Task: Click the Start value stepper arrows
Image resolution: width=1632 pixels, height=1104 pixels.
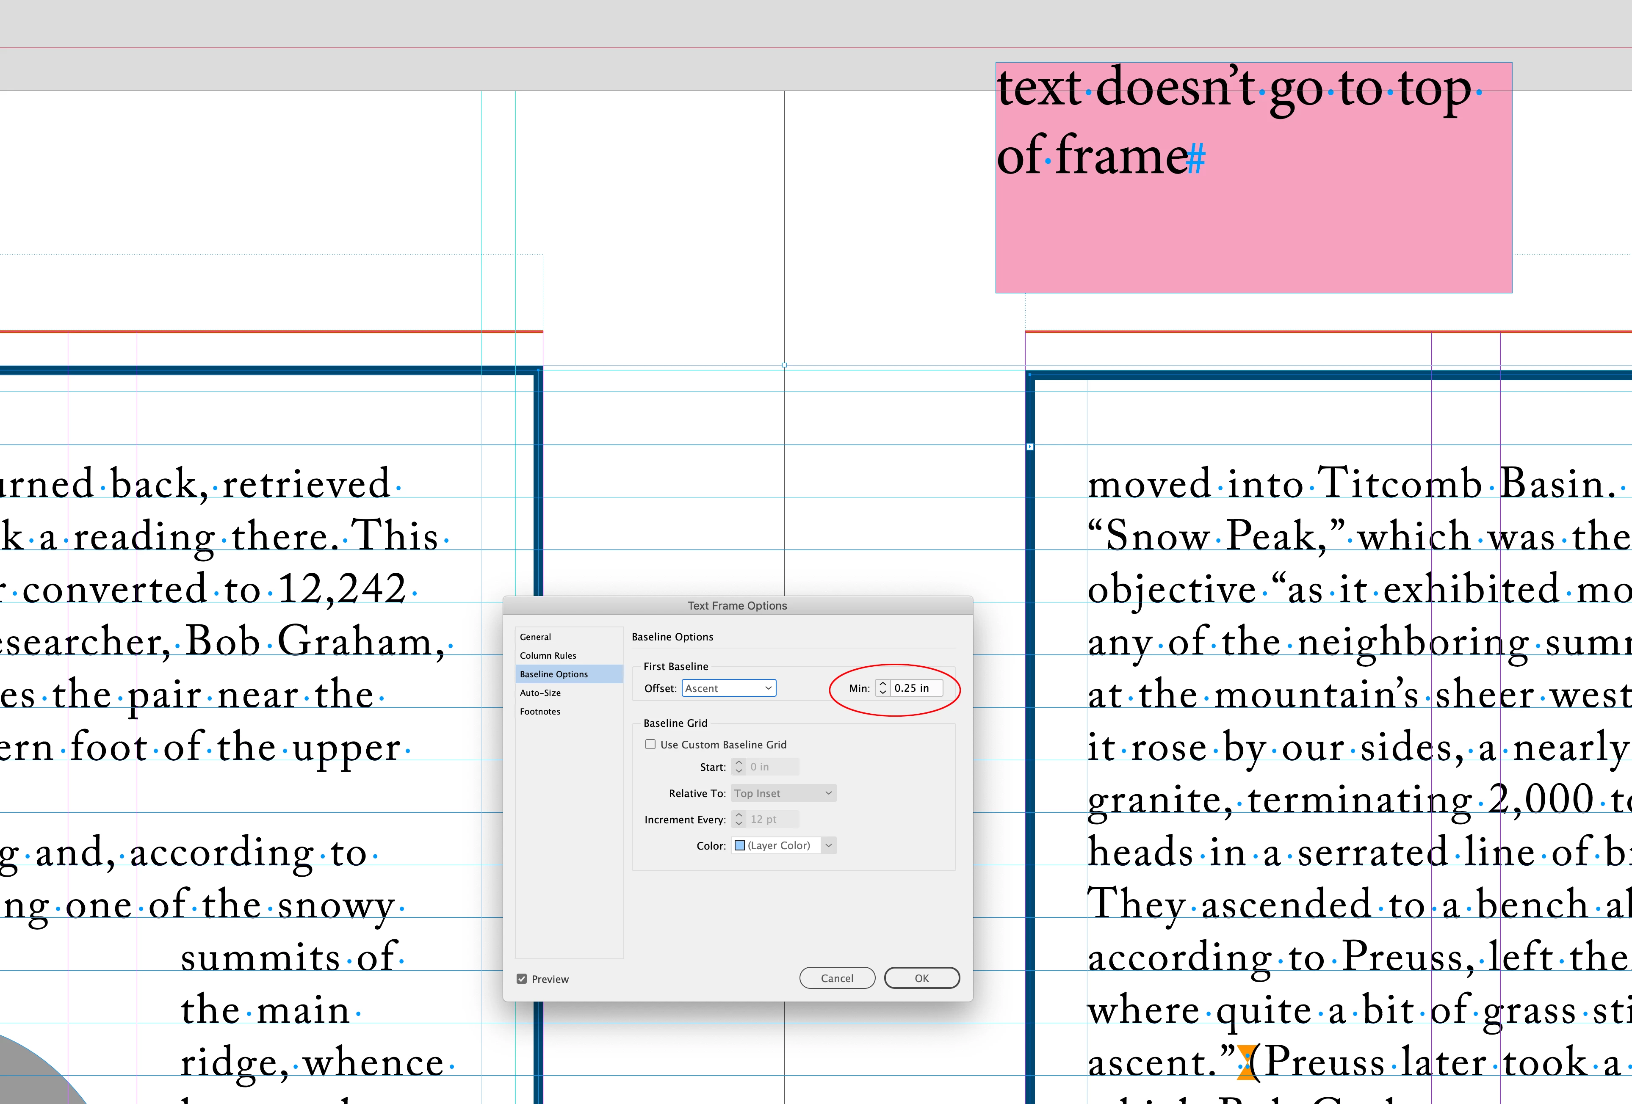Action: point(739,767)
